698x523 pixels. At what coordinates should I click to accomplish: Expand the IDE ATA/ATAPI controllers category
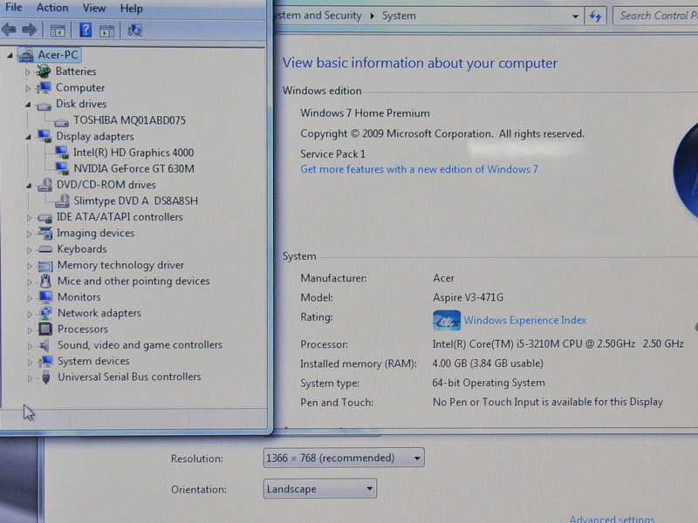point(29,218)
